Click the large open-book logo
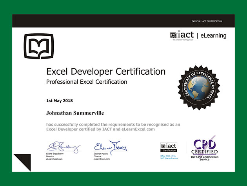The image size is (247, 186). pos(39,46)
